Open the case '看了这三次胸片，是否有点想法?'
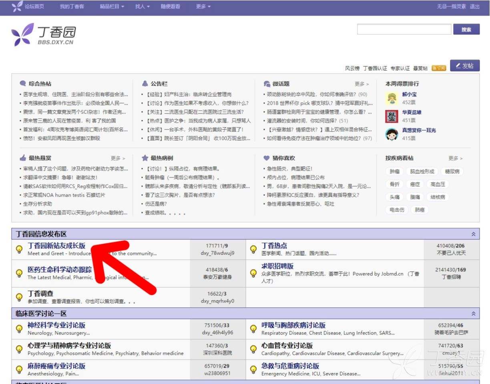The height and width of the screenshot is (384, 490). click(x=180, y=195)
